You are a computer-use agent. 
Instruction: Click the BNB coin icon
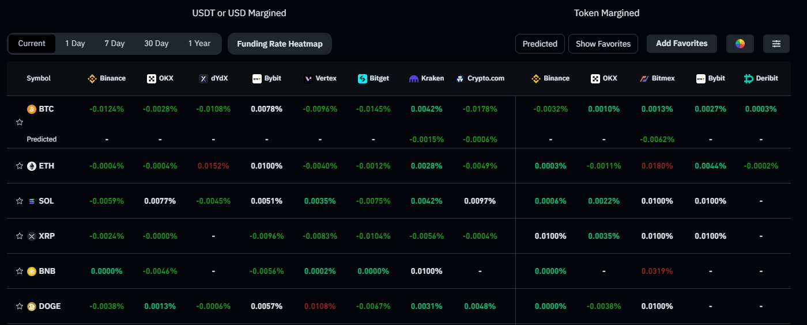(x=32, y=271)
